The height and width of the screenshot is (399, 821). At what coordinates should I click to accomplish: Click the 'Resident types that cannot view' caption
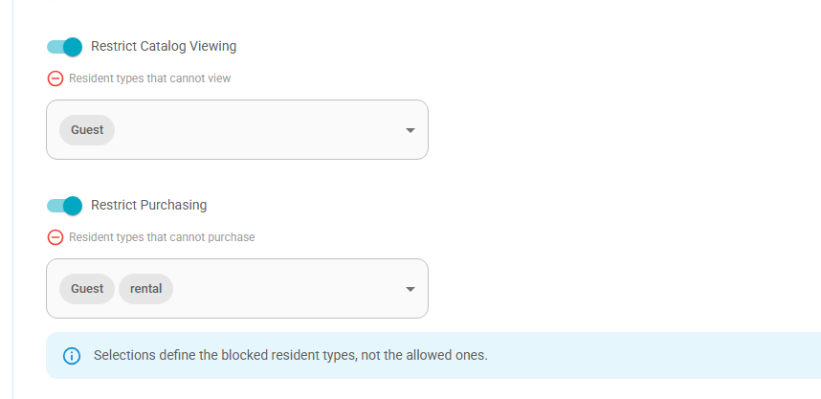(x=149, y=78)
